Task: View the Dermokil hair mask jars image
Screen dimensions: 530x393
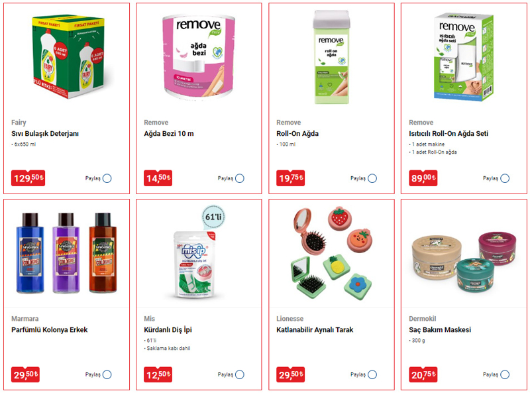Action: 464,261
